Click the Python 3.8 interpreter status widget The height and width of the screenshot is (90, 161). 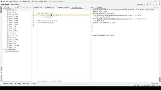154,86
